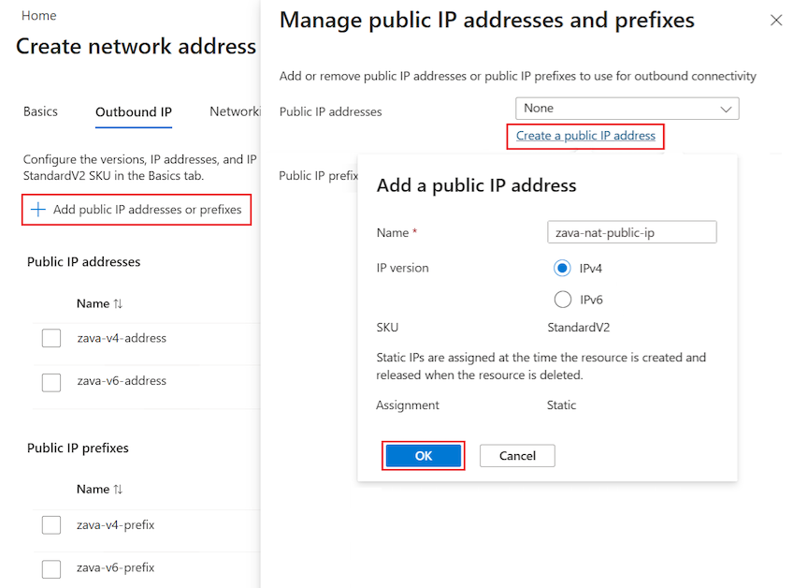
Task: Switch to the Basics tab
Action: pyautogui.click(x=40, y=111)
